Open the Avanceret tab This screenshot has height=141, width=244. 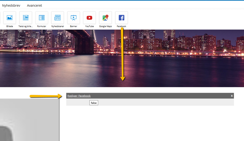pyautogui.click(x=34, y=5)
